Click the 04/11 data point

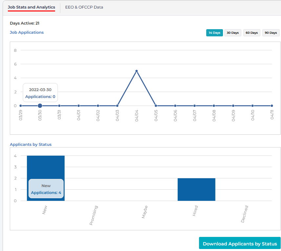[272, 106]
